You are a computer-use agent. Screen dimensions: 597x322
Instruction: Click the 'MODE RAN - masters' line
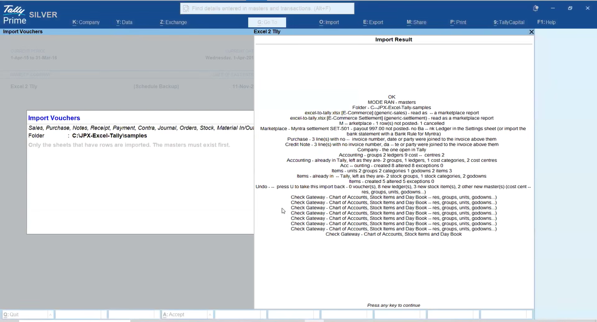(x=392, y=102)
